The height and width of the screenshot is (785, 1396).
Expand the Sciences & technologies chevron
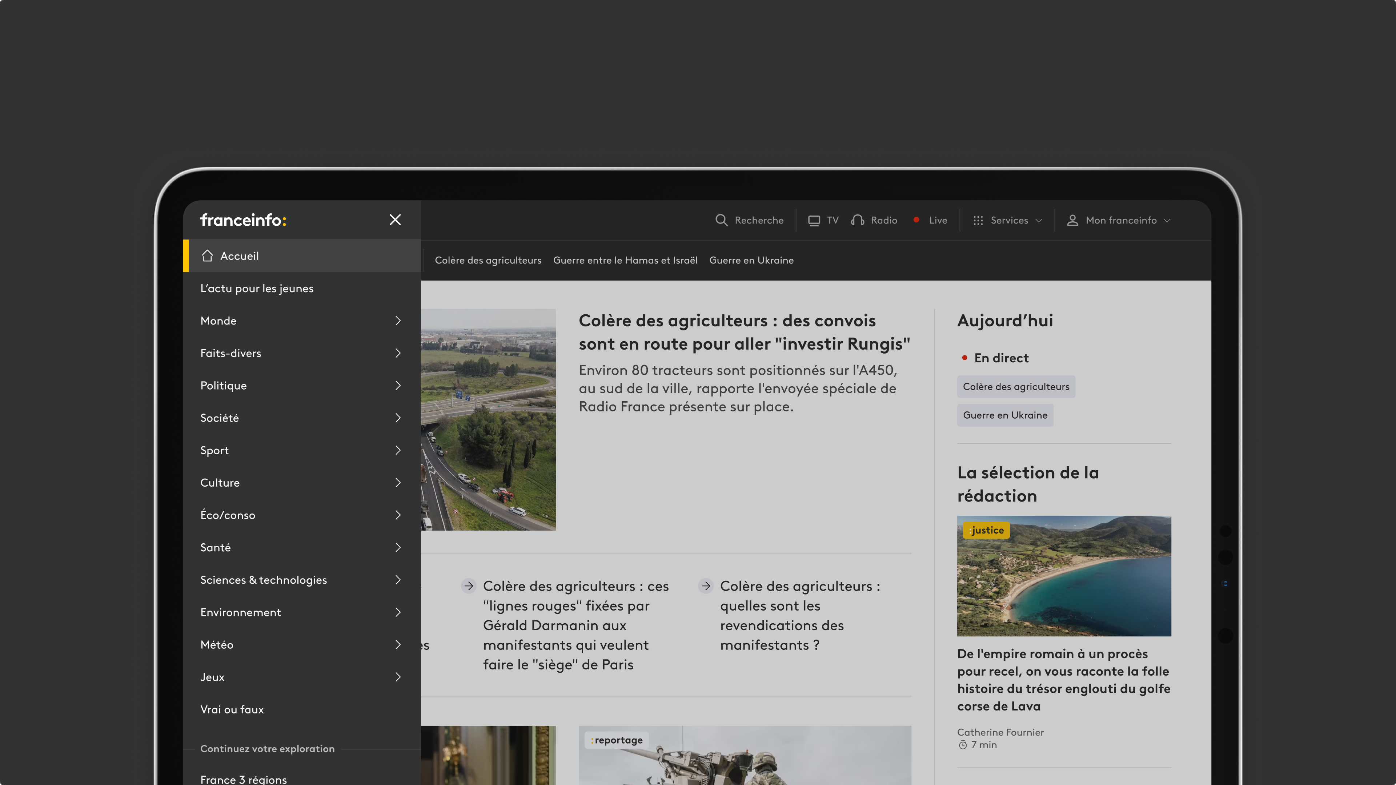pos(398,580)
